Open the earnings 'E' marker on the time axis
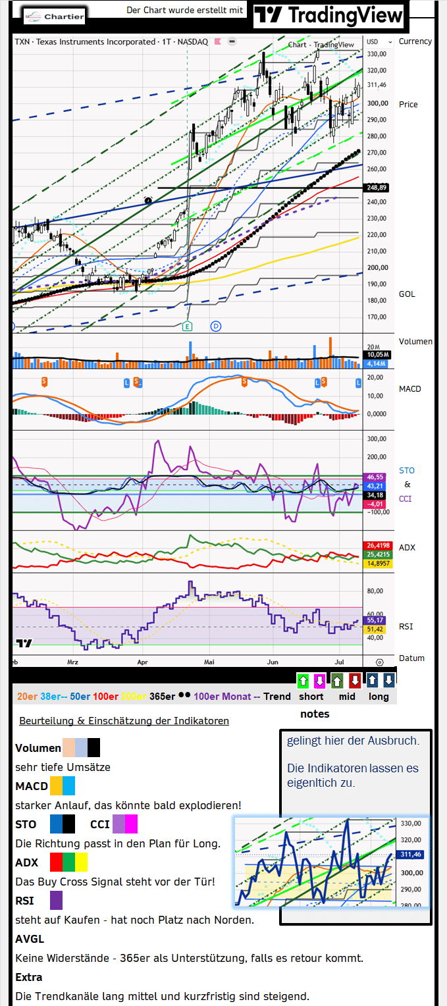 pyautogui.click(x=188, y=326)
